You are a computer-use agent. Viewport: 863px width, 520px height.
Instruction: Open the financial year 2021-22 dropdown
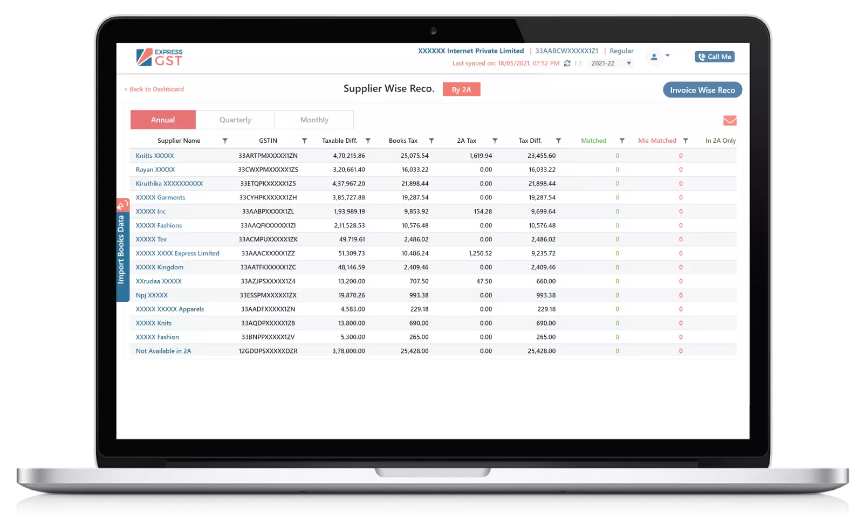coord(611,64)
